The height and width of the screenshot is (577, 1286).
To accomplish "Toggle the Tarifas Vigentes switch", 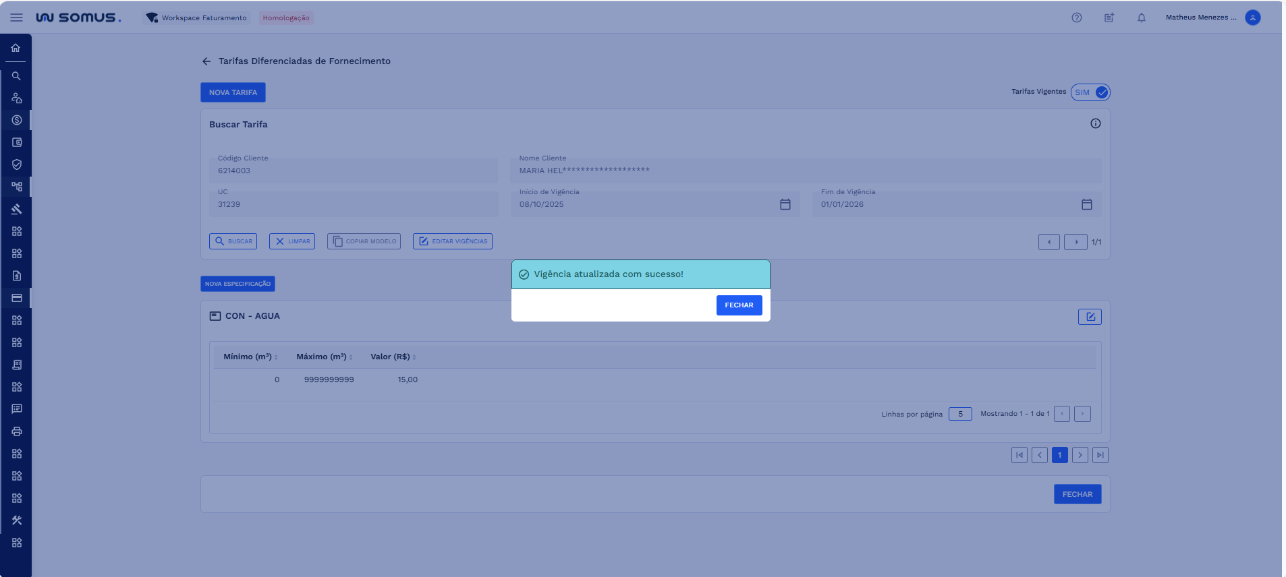I will pos(1090,92).
